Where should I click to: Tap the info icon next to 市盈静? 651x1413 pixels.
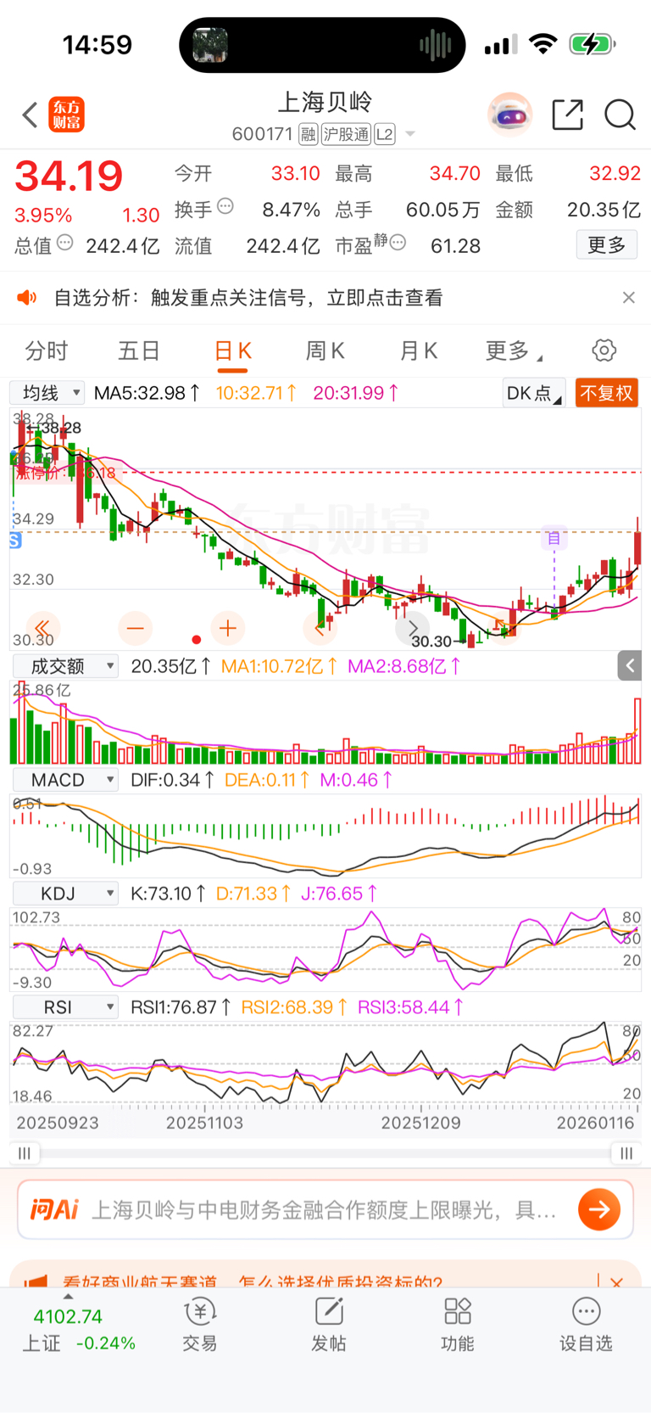tap(398, 244)
